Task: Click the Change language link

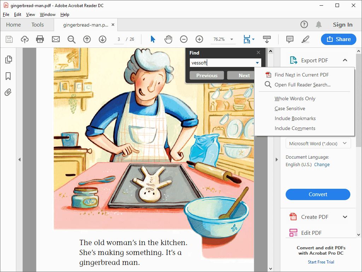Action: coord(322,164)
